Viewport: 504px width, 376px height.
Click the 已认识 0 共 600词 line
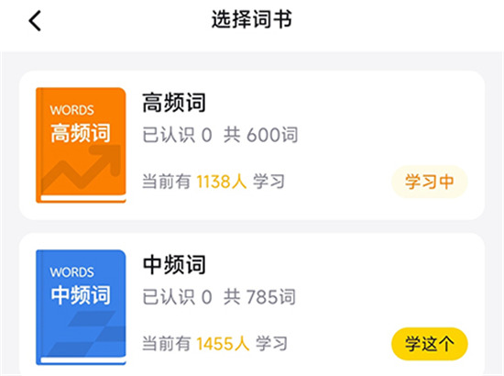coord(220,135)
